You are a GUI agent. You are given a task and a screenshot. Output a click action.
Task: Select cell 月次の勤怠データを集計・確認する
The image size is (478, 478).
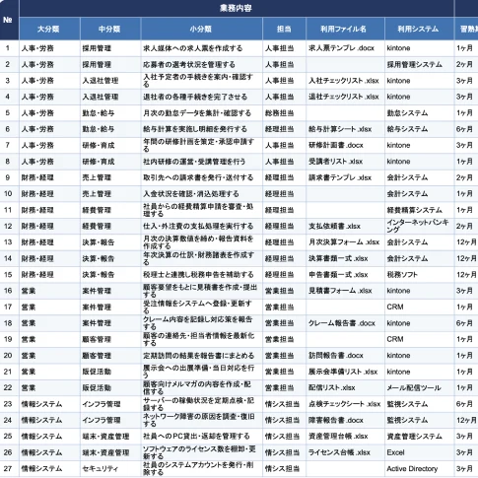pos(202,113)
